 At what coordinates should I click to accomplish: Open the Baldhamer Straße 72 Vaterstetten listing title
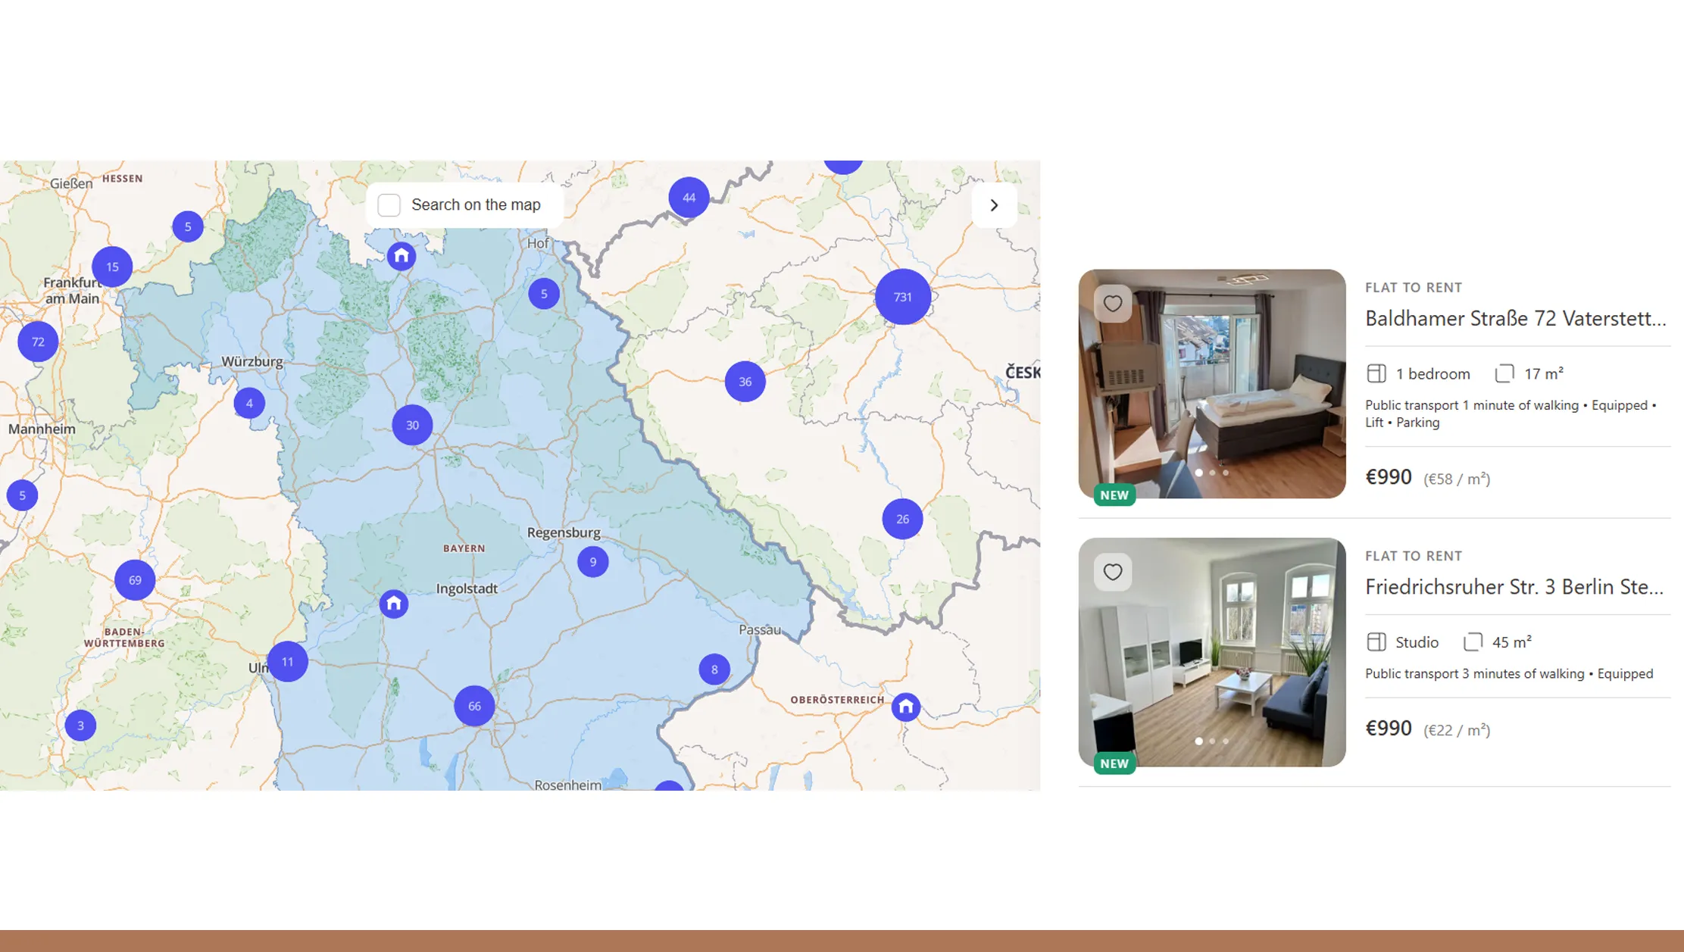1515,319
